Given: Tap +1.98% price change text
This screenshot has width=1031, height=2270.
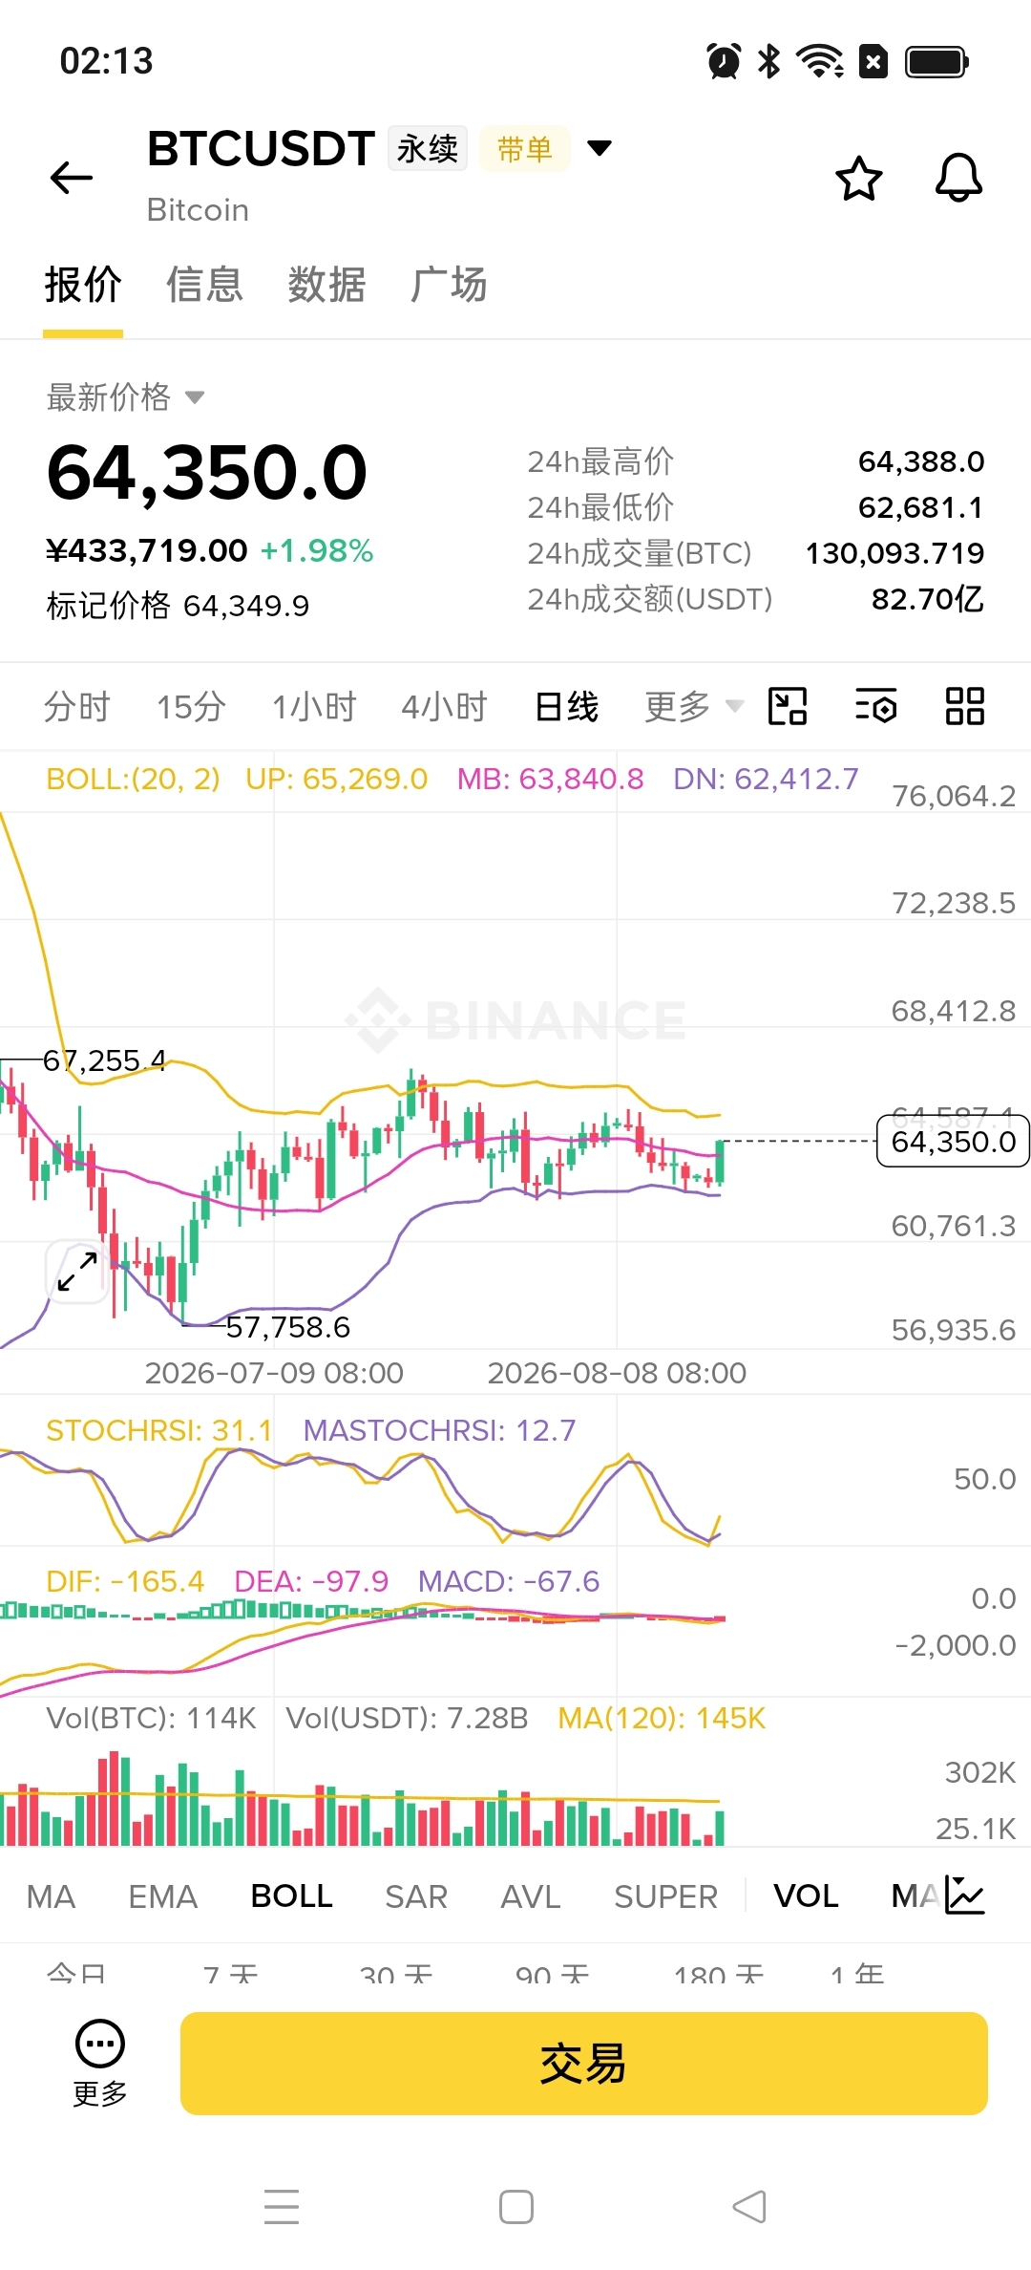Looking at the screenshot, I should [x=316, y=551].
